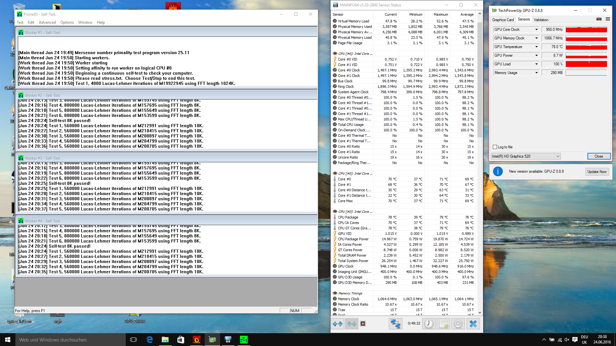Expand GPU Temperature sensor dropdown
The image size is (616, 346).
[x=536, y=47]
